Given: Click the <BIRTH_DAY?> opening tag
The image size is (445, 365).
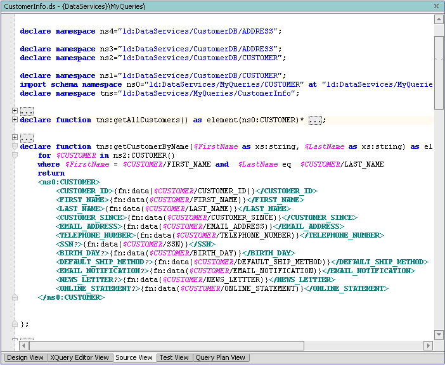Looking at the screenshot, I should tap(82, 253).
